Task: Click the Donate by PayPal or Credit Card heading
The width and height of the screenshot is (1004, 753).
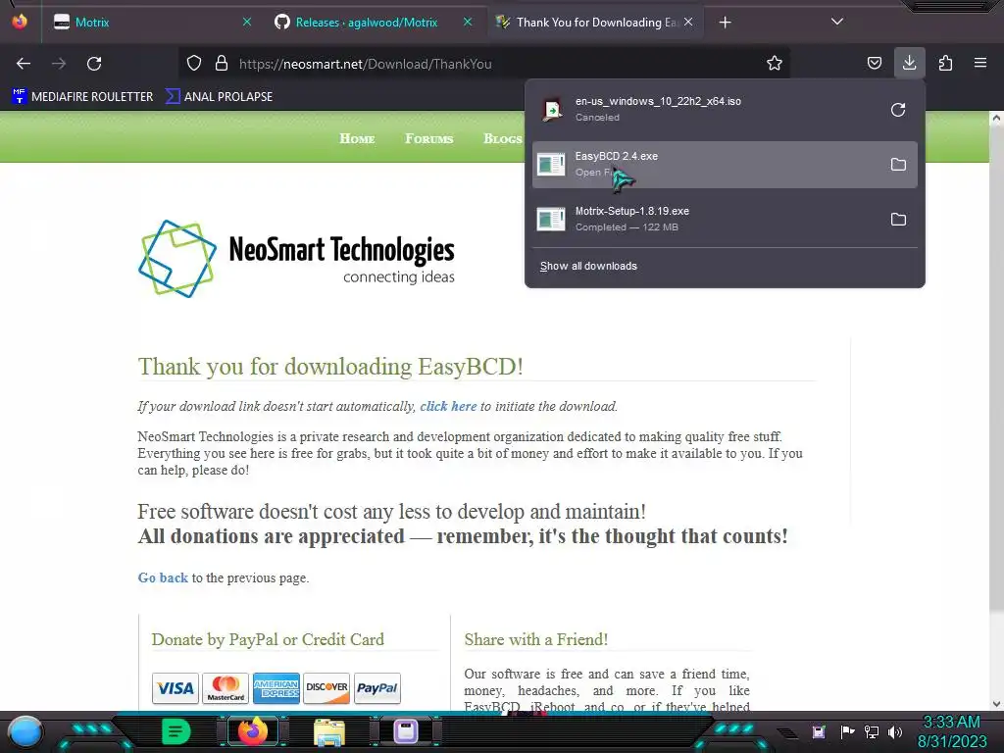Action: pyautogui.click(x=268, y=639)
